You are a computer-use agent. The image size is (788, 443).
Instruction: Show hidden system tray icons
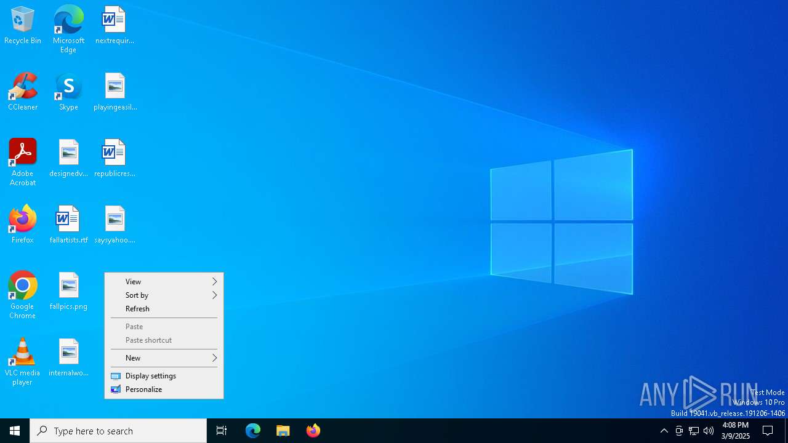click(x=664, y=431)
